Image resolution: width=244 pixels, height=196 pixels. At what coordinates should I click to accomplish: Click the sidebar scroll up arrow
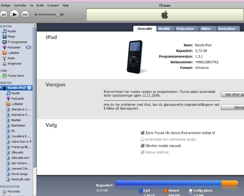[35, 25]
